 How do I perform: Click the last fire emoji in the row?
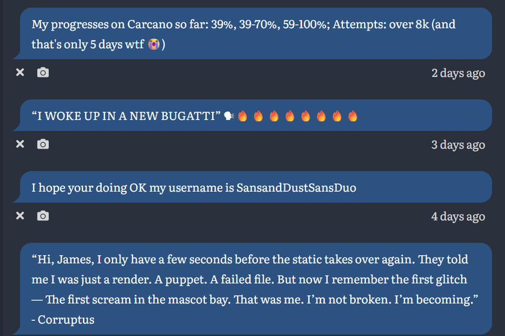(x=353, y=116)
